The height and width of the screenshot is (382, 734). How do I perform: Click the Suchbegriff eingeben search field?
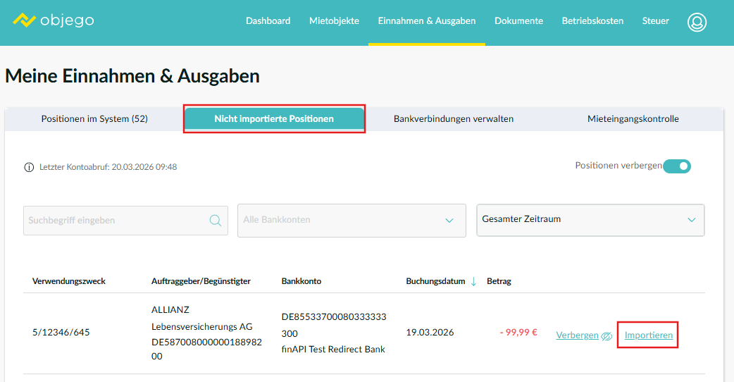point(116,221)
